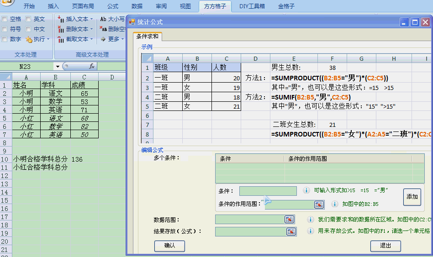The image size is (433, 257).
Task: Click the 退出 button
Action: (385, 246)
